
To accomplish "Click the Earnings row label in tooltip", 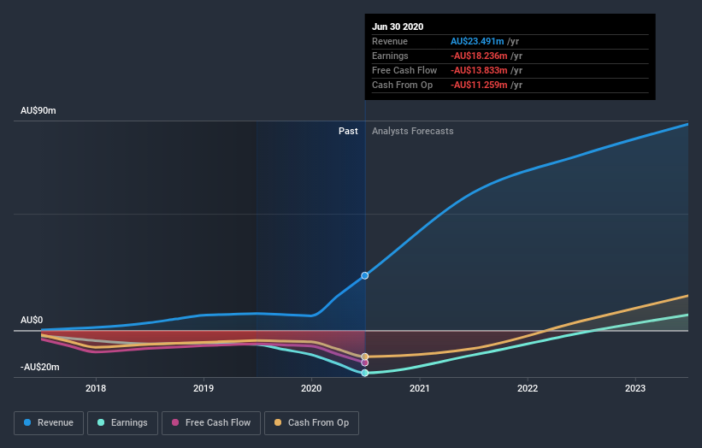I will (x=390, y=56).
